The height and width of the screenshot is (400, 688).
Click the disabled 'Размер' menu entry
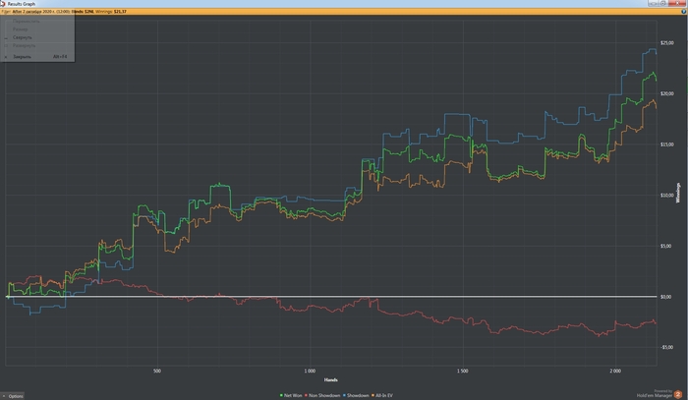[x=37, y=29]
